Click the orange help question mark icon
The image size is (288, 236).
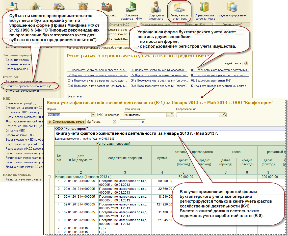[246, 63]
